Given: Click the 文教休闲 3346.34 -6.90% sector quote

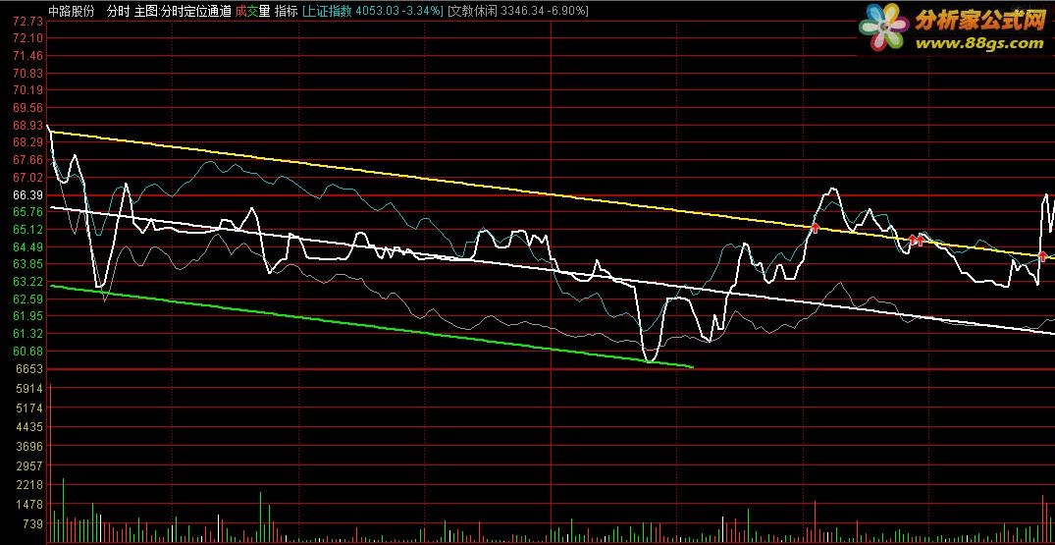Looking at the screenshot, I should [518, 11].
